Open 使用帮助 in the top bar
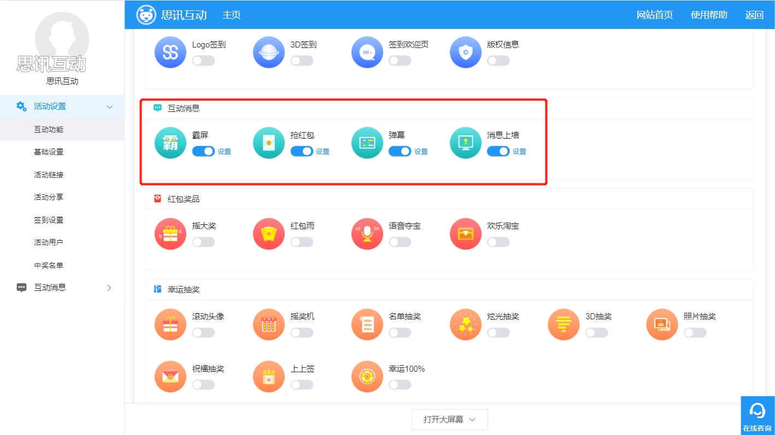This screenshot has height=435, width=775. point(709,15)
